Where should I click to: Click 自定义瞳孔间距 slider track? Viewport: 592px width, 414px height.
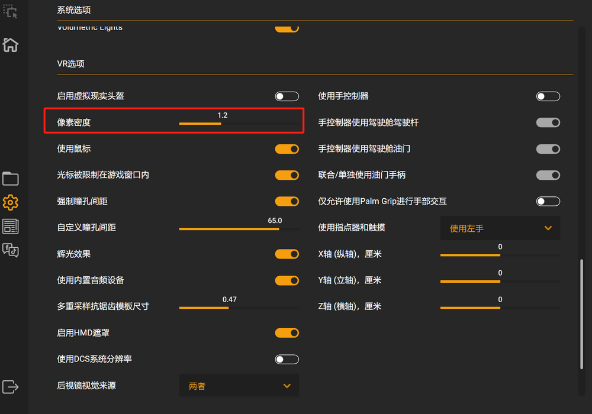pyautogui.click(x=239, y=229)
